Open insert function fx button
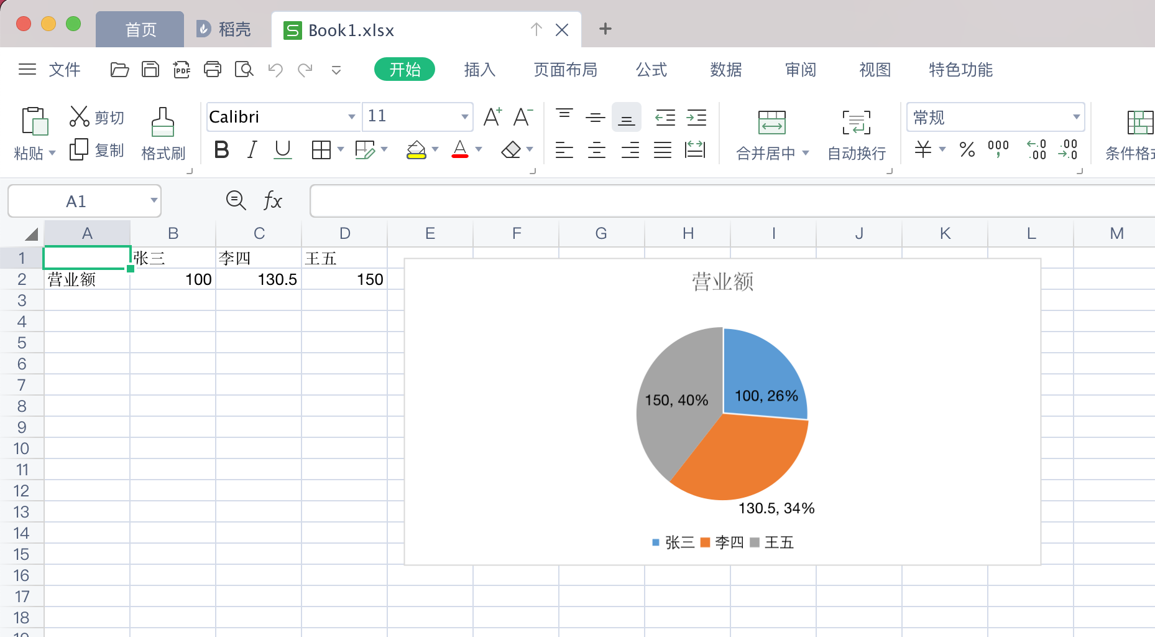The height and width of the screenshot is (637, 1155). point(273,200)
